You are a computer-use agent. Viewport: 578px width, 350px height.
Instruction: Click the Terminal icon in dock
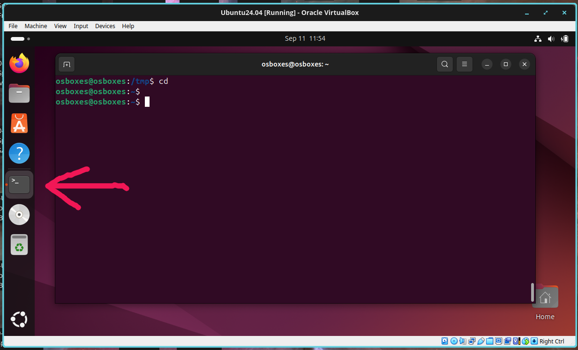[19, 185]
